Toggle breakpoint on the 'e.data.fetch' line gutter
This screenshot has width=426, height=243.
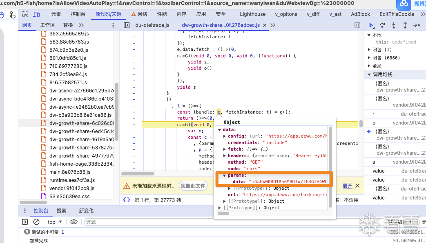(x=134, y=50)
